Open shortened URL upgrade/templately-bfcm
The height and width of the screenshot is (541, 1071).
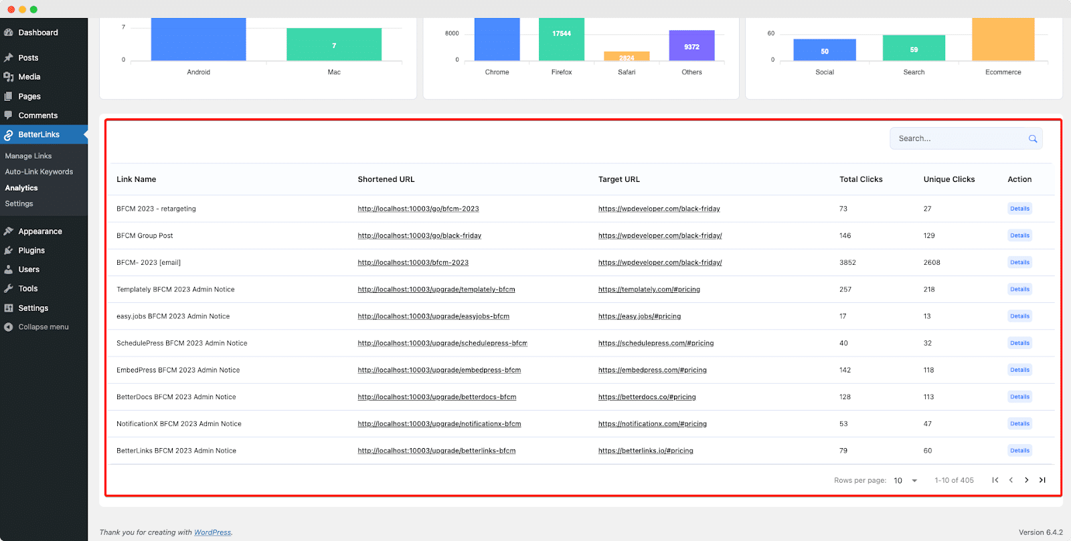436,290
